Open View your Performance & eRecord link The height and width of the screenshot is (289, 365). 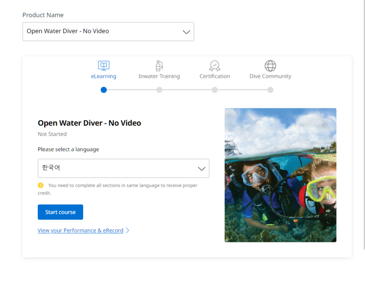(80, 231)
